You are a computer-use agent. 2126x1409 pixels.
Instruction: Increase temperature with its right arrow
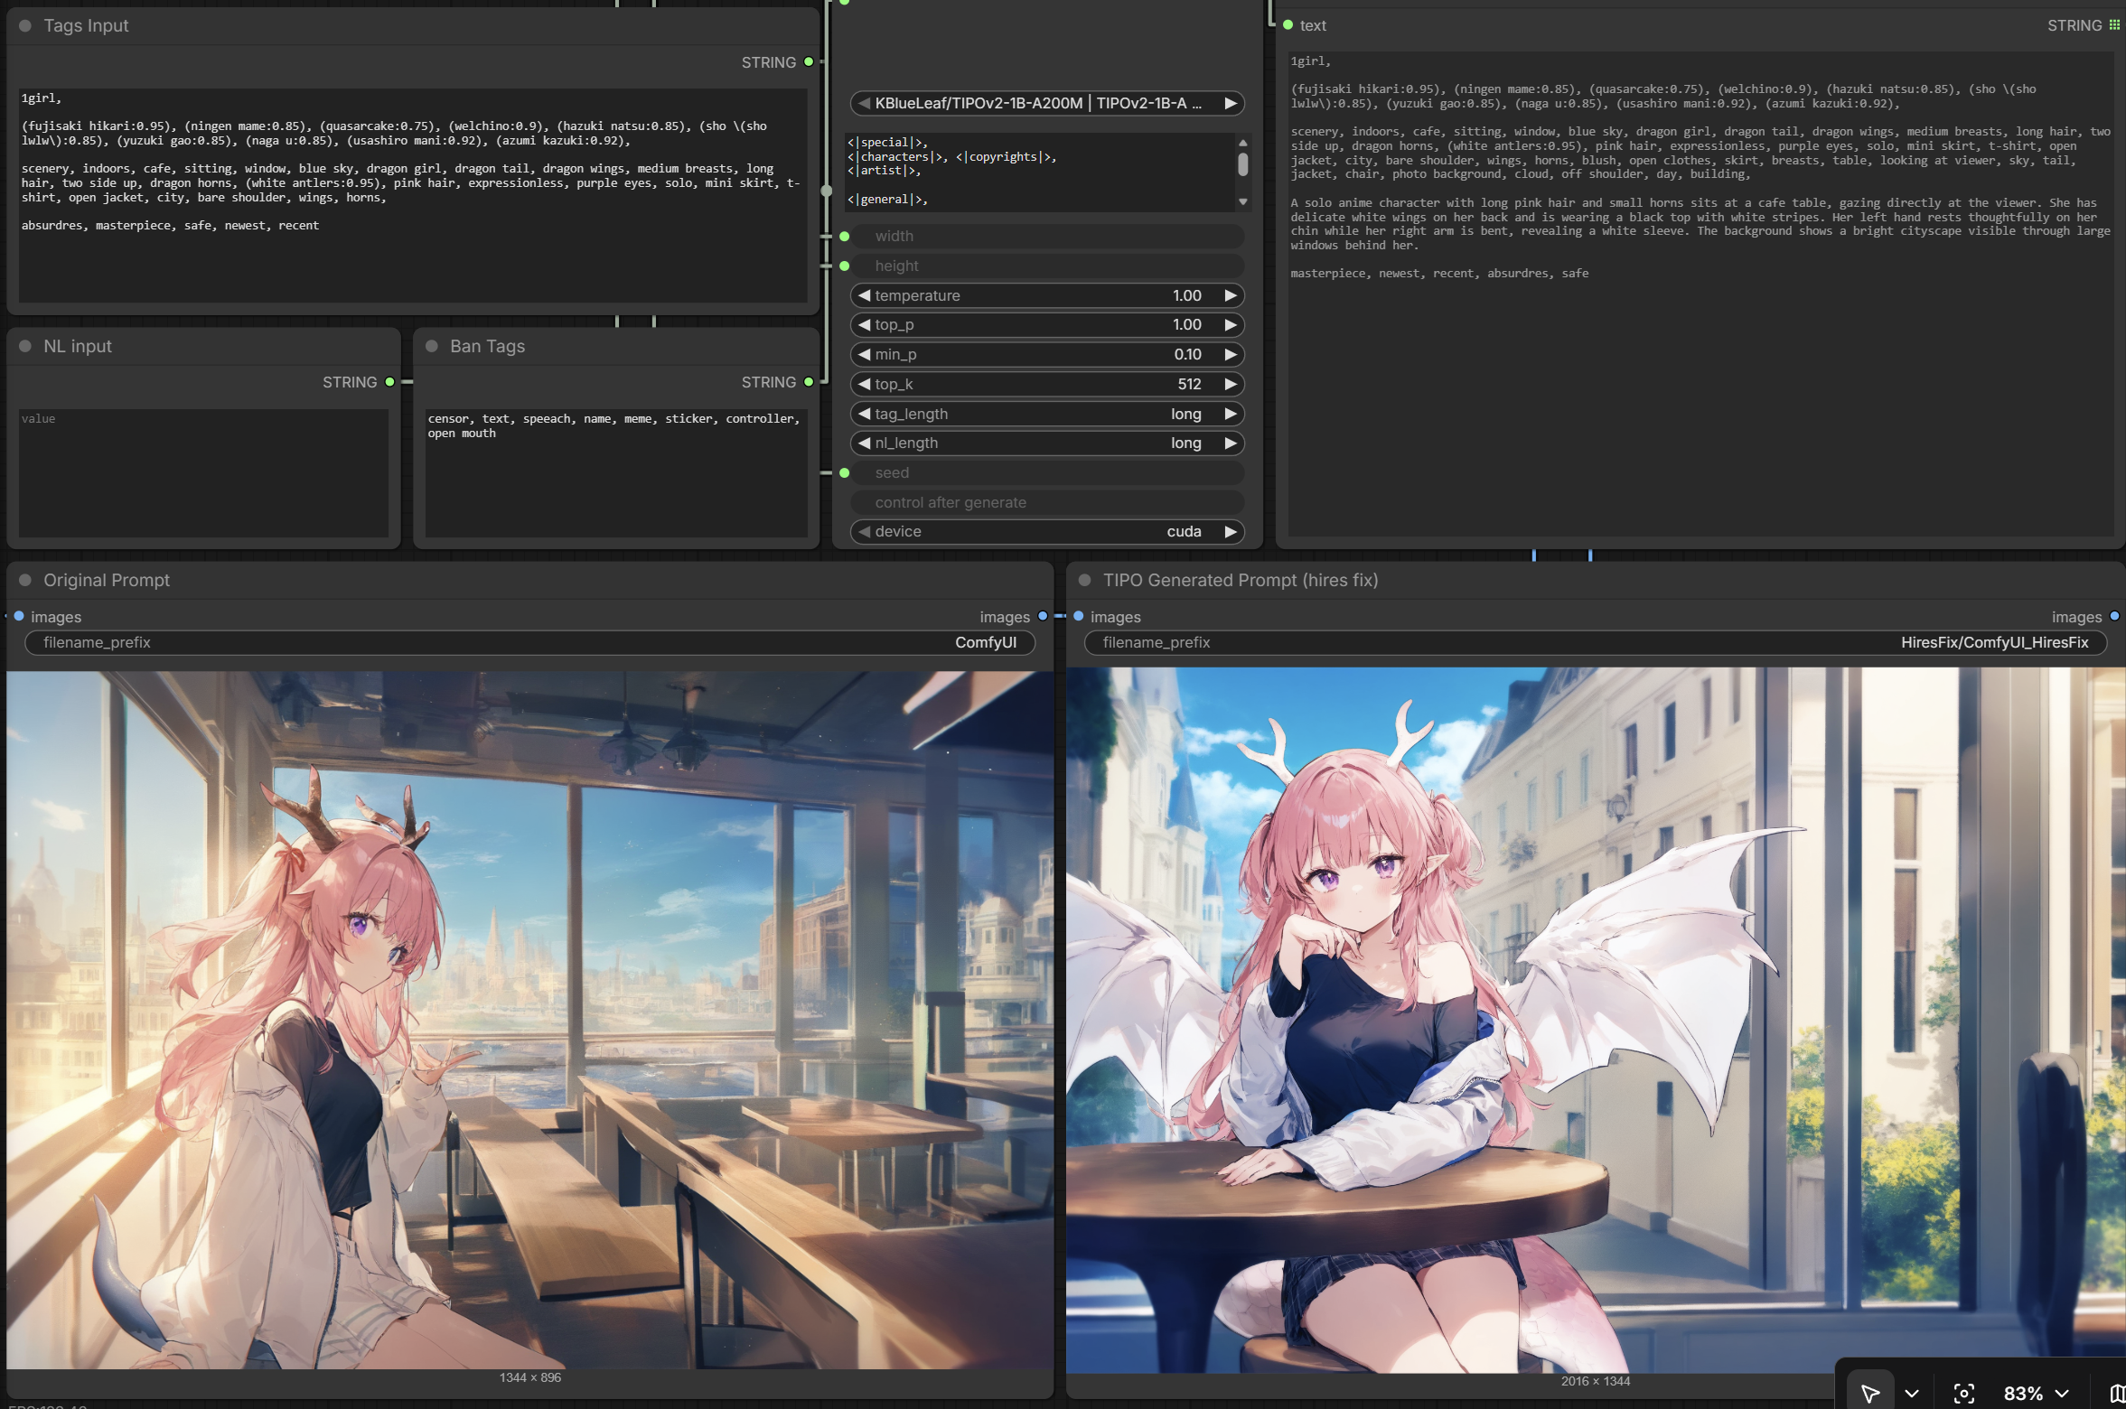1230,295
